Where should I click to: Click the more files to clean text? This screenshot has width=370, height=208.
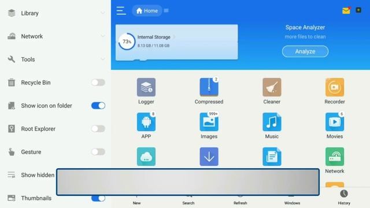click(305, 37)
